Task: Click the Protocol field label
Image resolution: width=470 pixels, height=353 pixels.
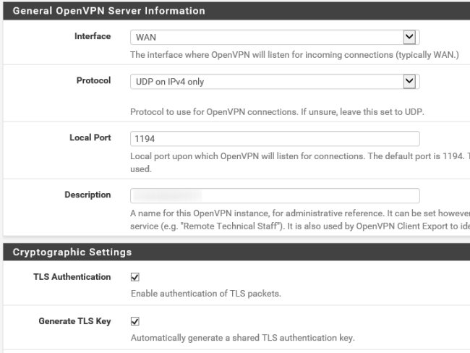Action: (93, 80)
